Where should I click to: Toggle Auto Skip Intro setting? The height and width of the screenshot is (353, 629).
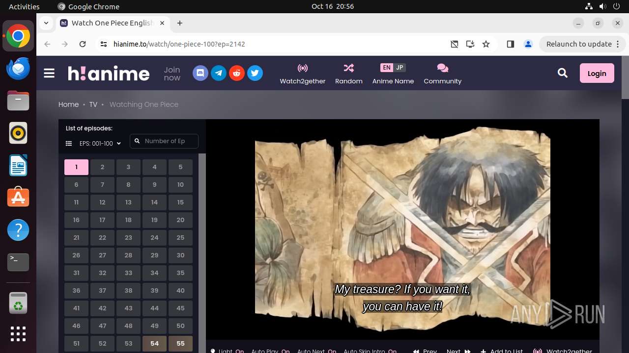(x=370, y=351)
